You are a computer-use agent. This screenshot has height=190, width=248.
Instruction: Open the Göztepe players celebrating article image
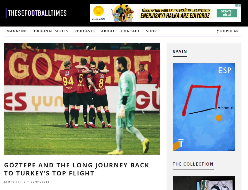82,99
